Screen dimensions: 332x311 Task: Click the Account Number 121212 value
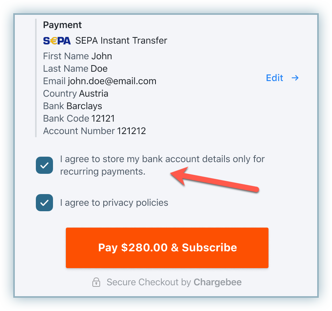pos(131,131)
